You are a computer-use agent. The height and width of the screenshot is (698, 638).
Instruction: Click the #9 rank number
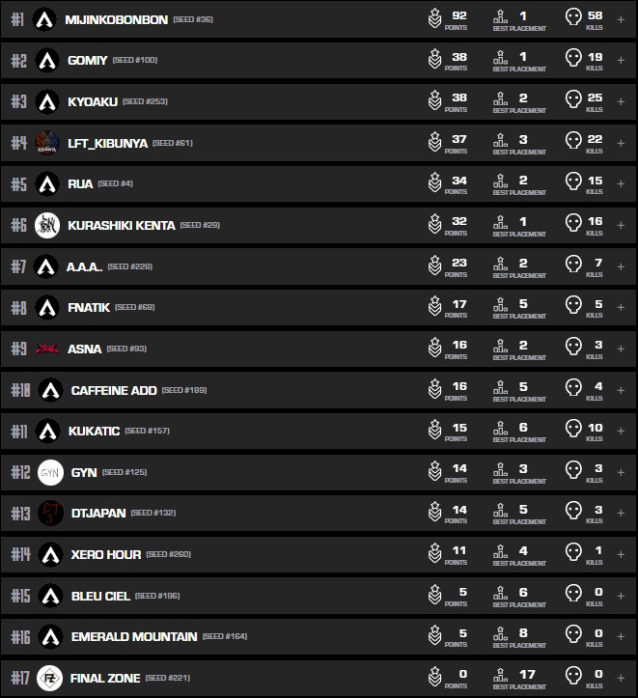19,349
